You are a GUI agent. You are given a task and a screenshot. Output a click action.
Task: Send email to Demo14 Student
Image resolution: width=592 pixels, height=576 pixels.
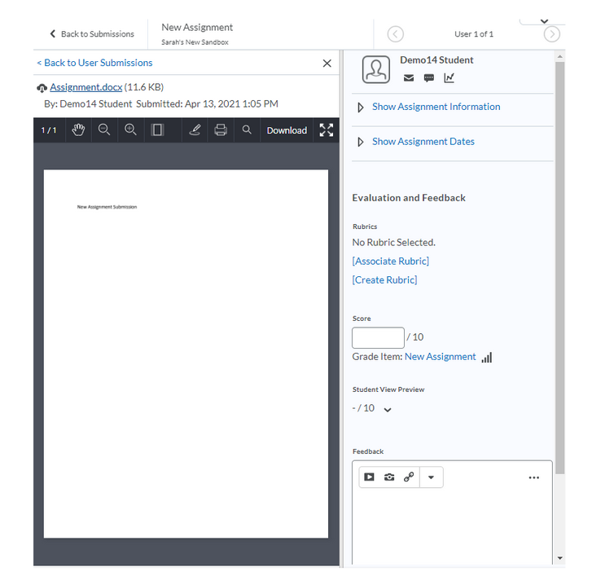(409, 78)
